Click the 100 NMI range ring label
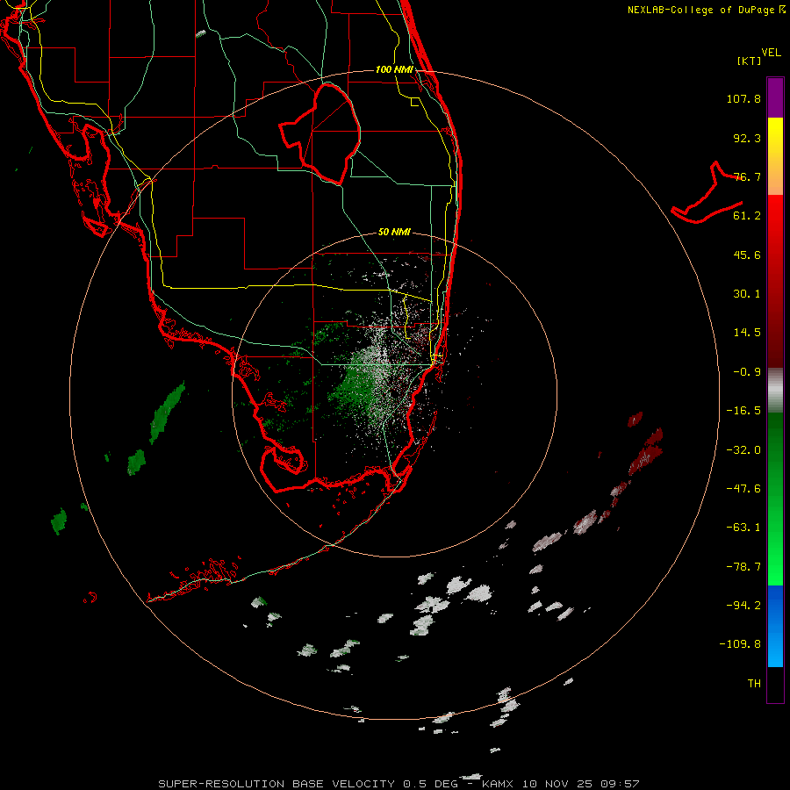790x790 pixels. click(x=394, y=69)
